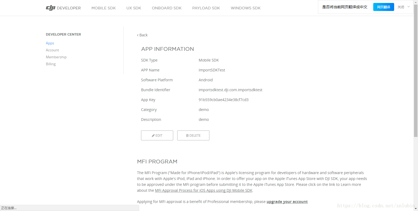Select Apps in the Developer Center sidebar

[x=50, y=43]
